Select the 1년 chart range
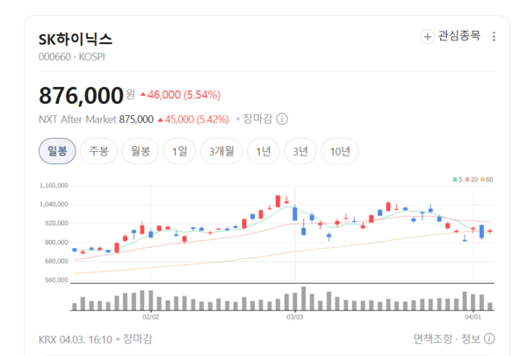The image size is (527, 356). [x=263, y=151]
